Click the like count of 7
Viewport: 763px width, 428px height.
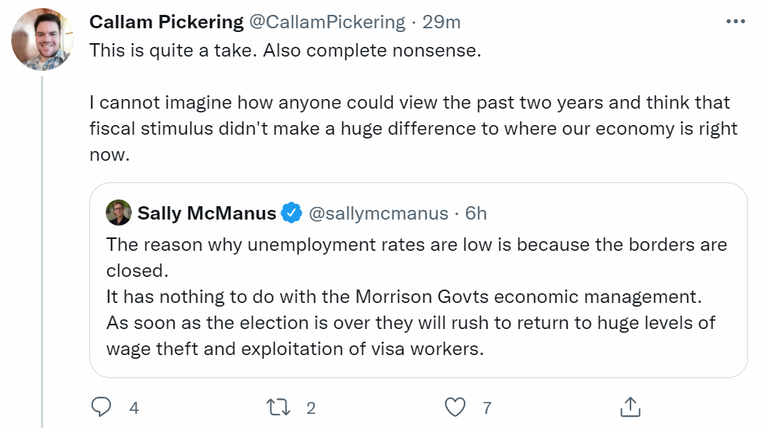(487, 408)
